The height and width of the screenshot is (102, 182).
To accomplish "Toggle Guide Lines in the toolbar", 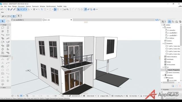I will pyautogui.click(x=18, y=9).
